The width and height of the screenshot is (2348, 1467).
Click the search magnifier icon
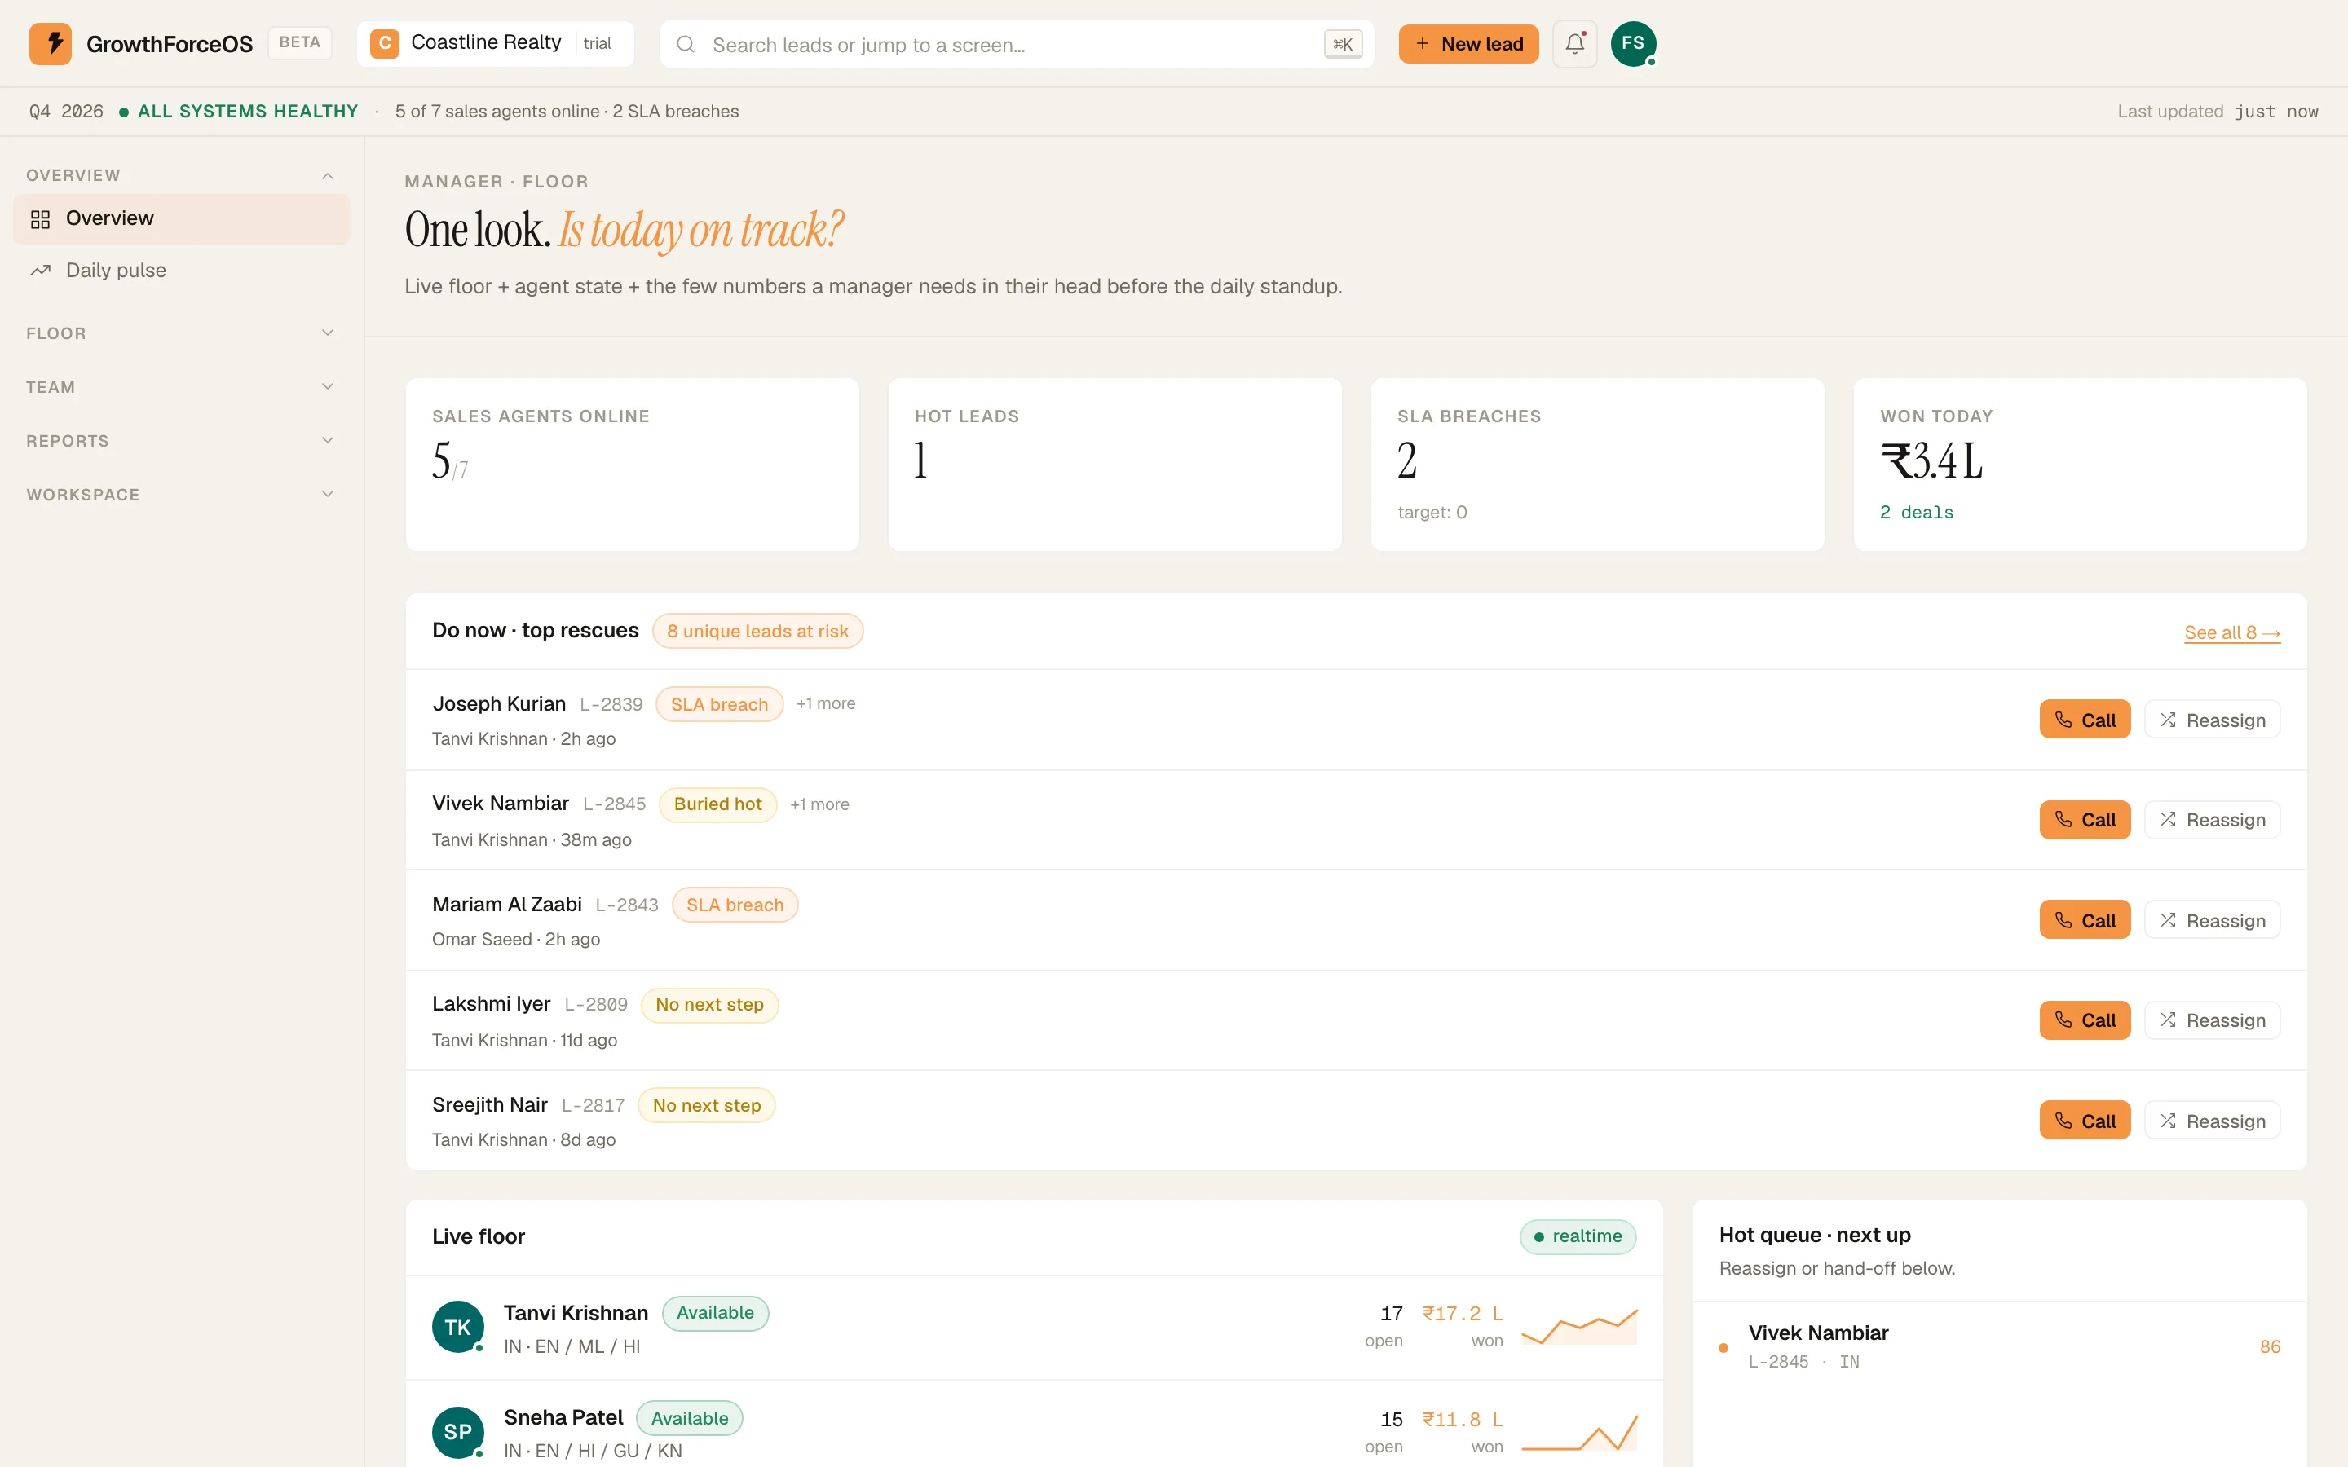pos(685,45)
